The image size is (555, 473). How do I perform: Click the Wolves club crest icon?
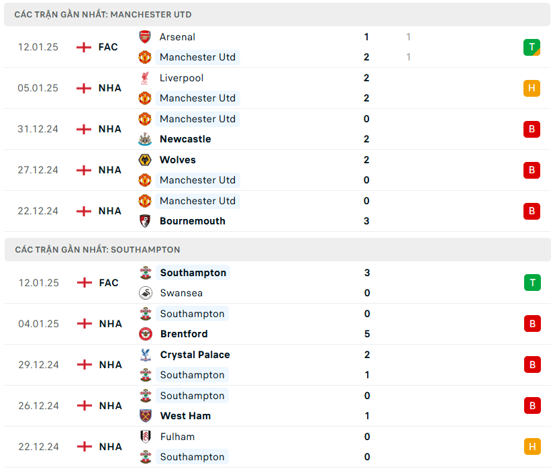coord(145,160)
